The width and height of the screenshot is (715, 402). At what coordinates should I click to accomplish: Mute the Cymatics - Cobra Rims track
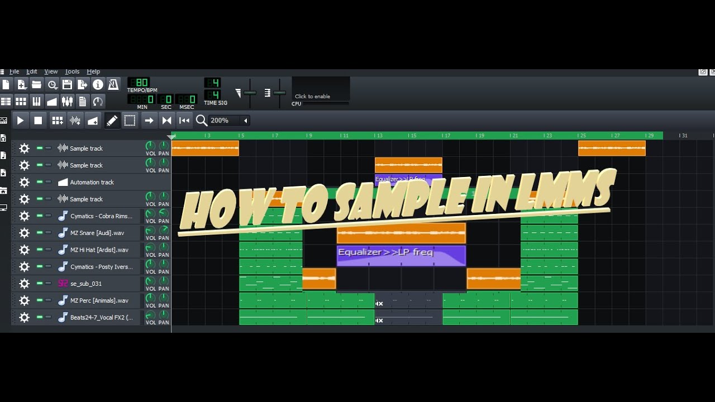coord(40,216)
